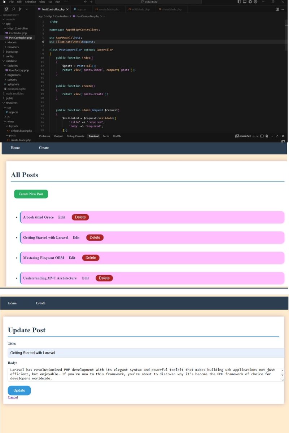Open the Selection menu

pos(30,2)
